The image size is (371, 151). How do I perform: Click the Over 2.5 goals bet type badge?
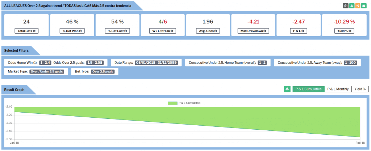point(103,72)
